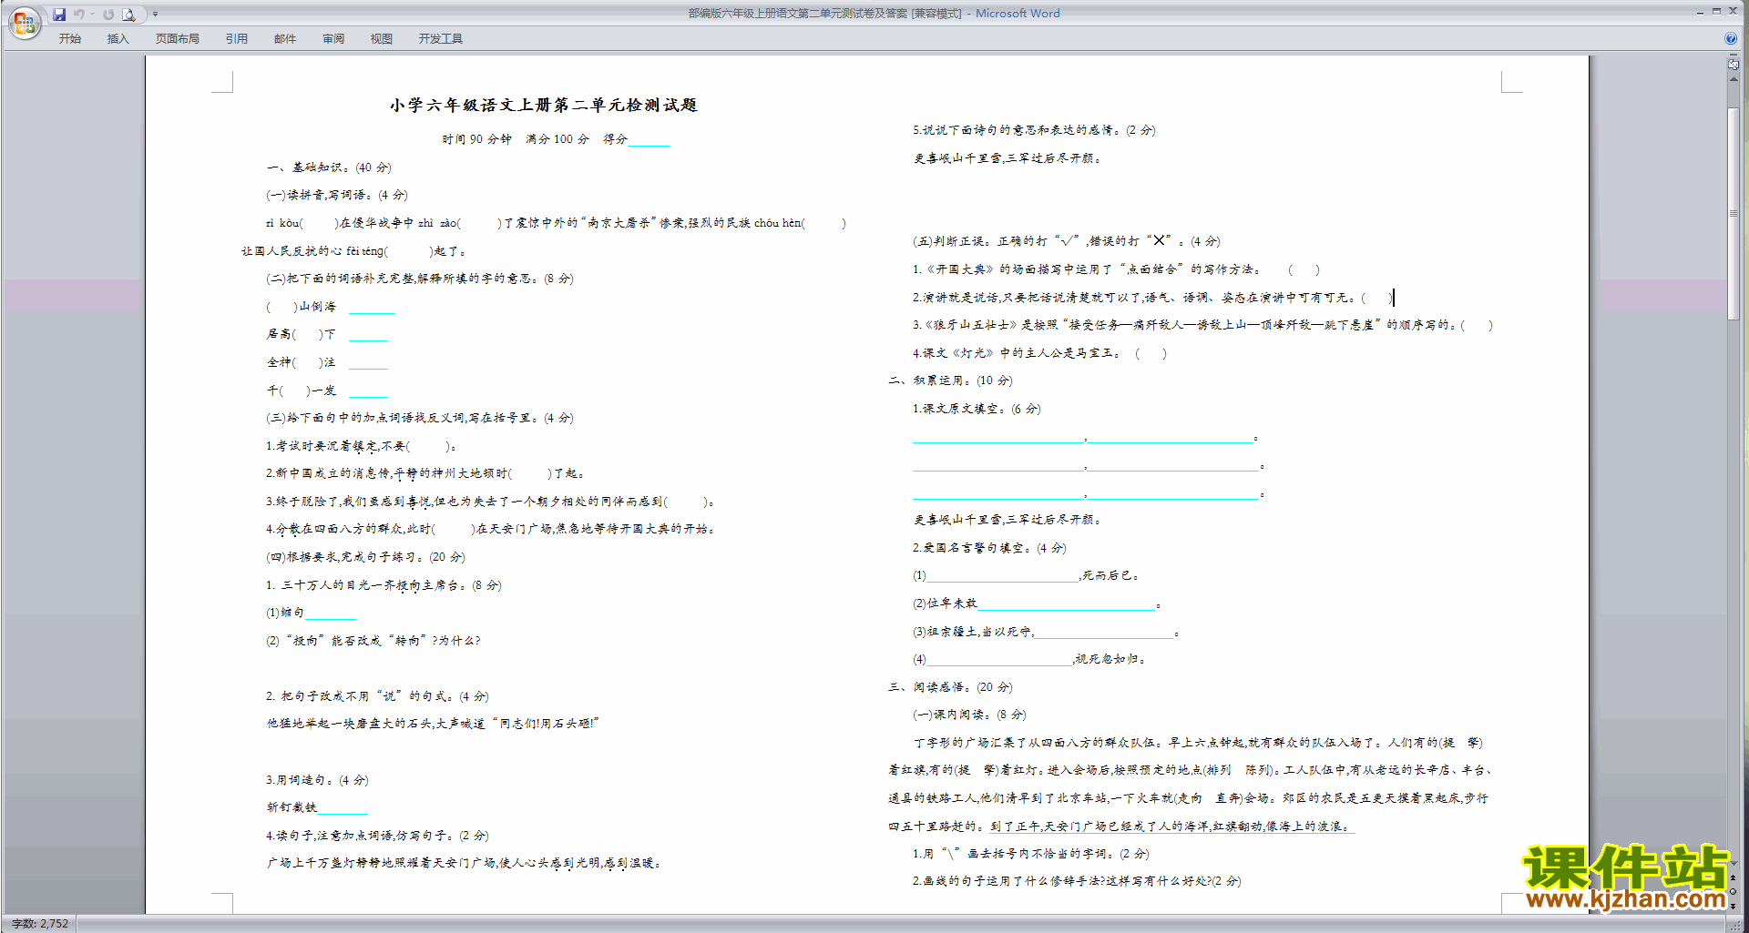Expand the undo history dropdown arrow
This screenshot has height=933, width=1749.
point(93,14)
